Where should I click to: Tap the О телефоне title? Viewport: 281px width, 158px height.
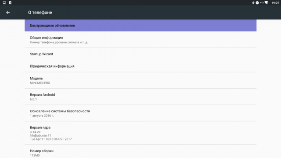(x=40, y=13)
